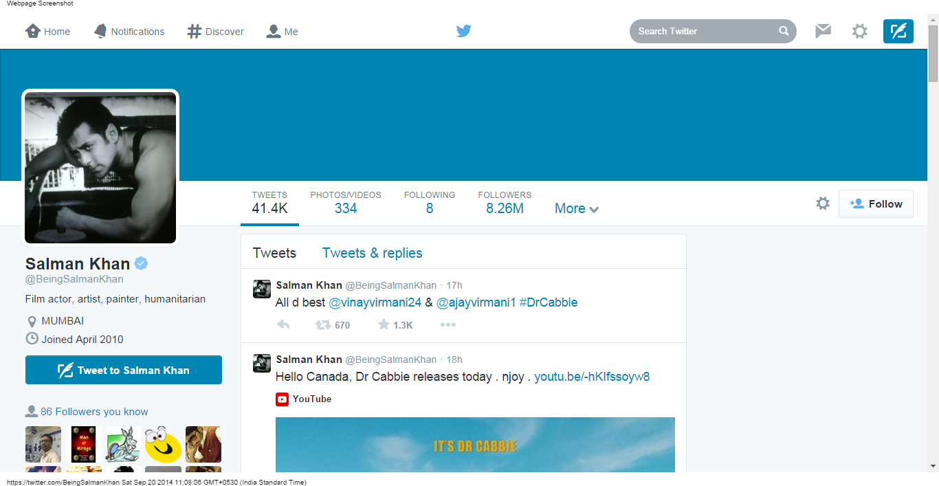This screenshot has width=939, height=486.
Task: Click the YouTube icon on the Canada tweet
Action: (x=282, y=399)
